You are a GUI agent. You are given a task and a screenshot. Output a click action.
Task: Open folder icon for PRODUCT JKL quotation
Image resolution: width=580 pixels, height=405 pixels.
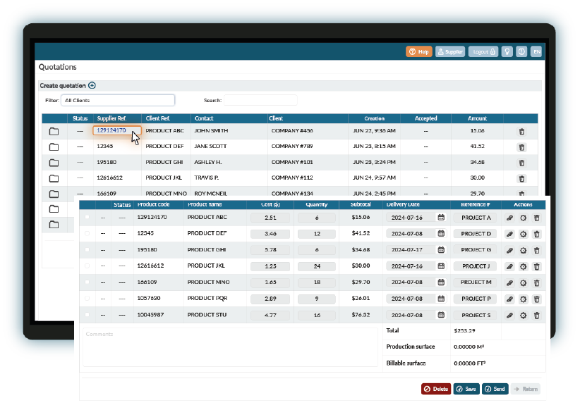[54, 178]
